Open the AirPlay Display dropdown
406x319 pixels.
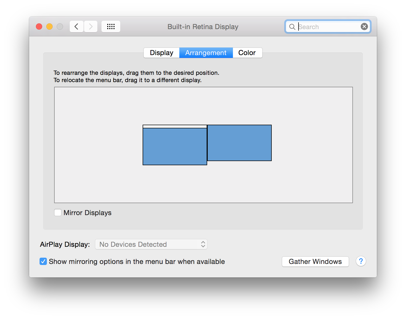click(151, 244)
